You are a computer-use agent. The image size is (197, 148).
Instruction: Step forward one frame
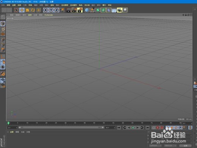click(x=138, y=128)
